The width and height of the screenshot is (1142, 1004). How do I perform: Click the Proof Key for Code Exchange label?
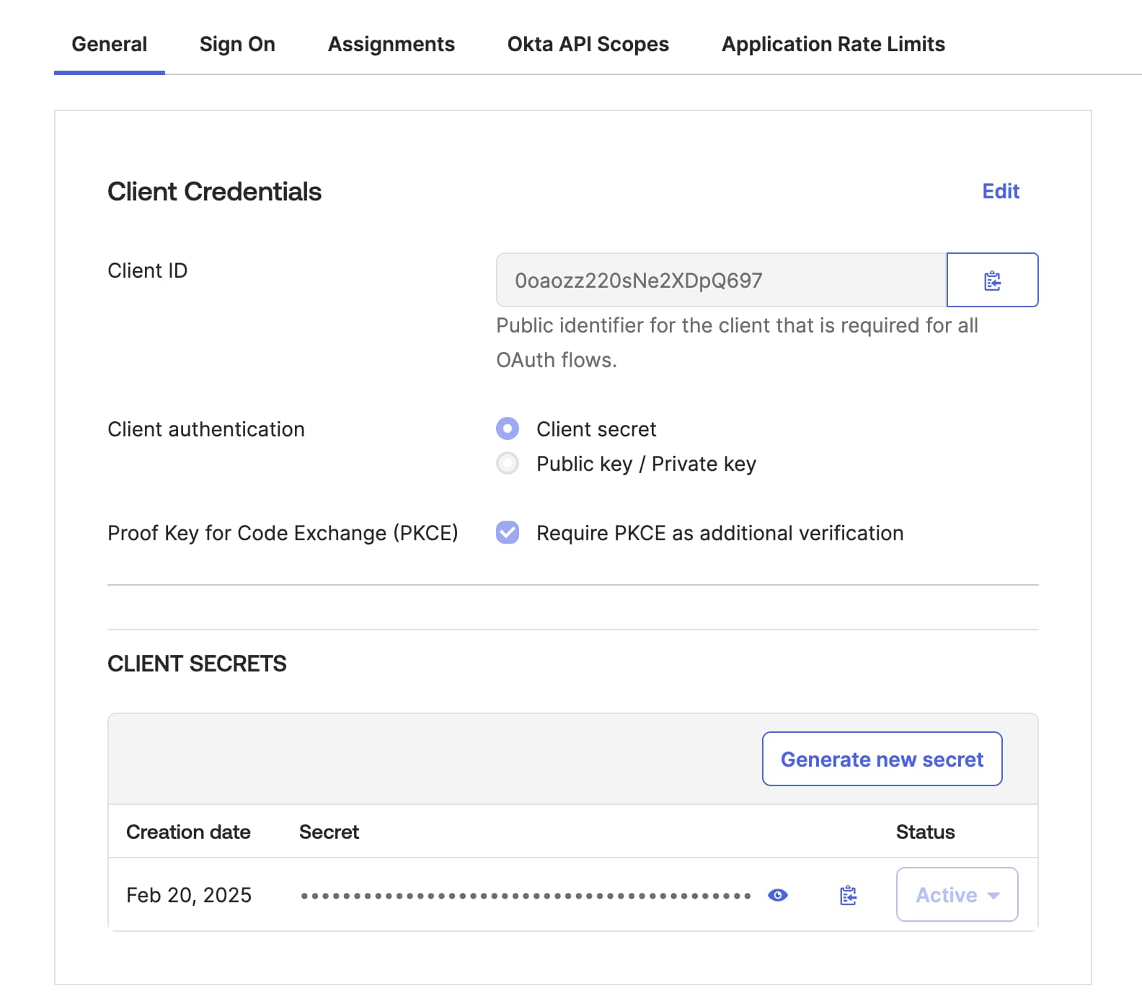(x=283, y=533)
